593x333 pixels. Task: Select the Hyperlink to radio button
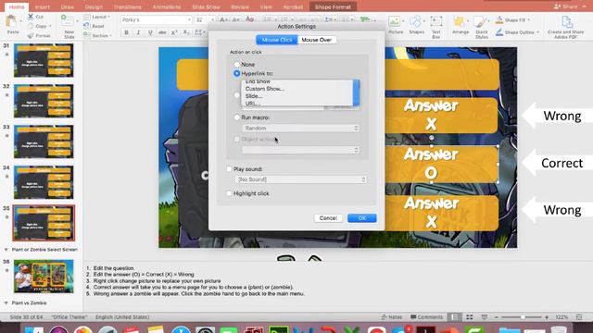click(237, 73)
